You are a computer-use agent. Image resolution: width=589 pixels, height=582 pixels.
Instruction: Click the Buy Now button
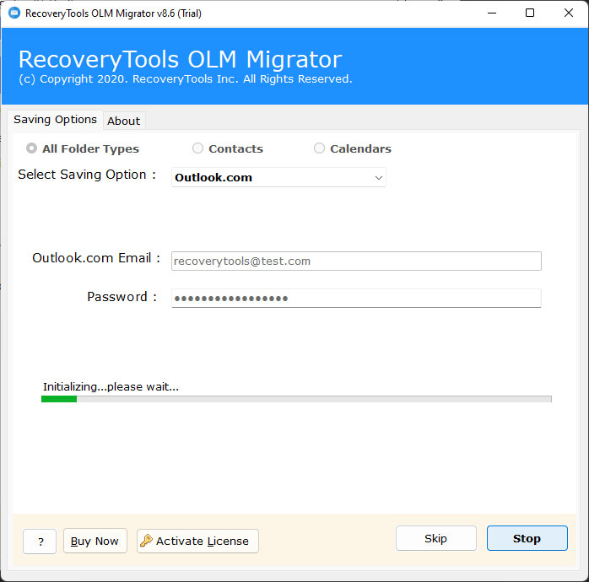pyautogui.click(x=95, y=541)
